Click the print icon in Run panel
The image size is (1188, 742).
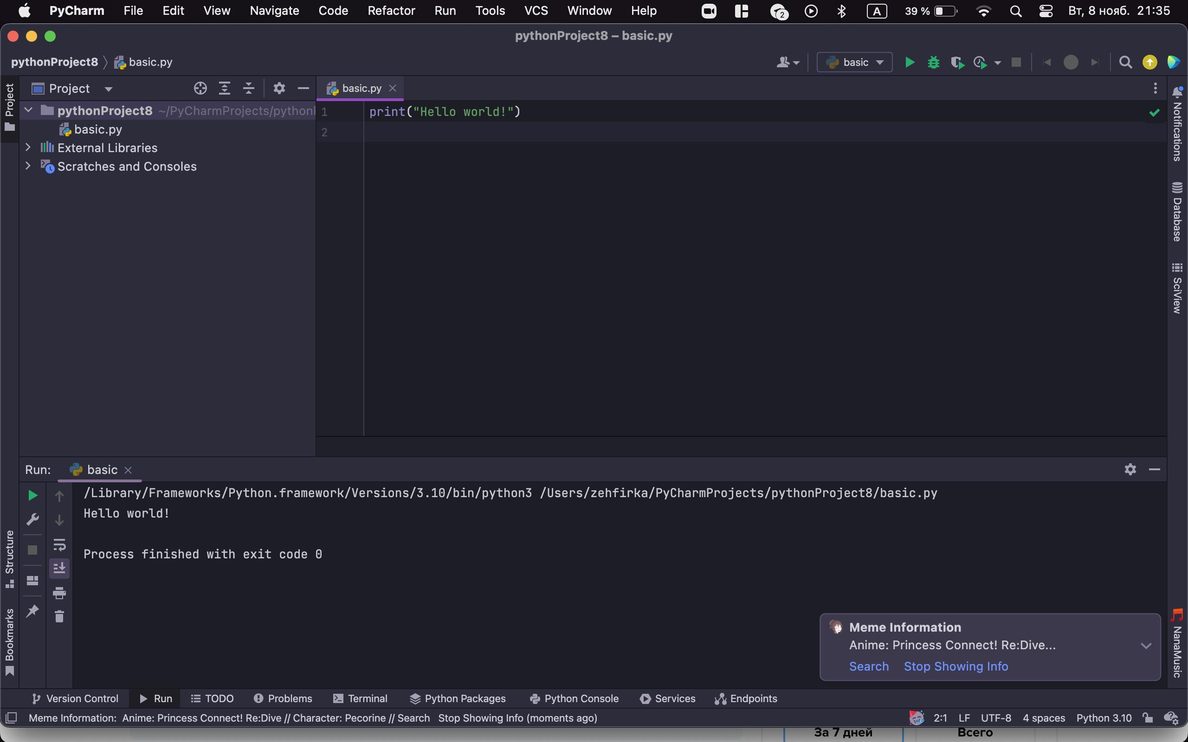click(59, 593)
